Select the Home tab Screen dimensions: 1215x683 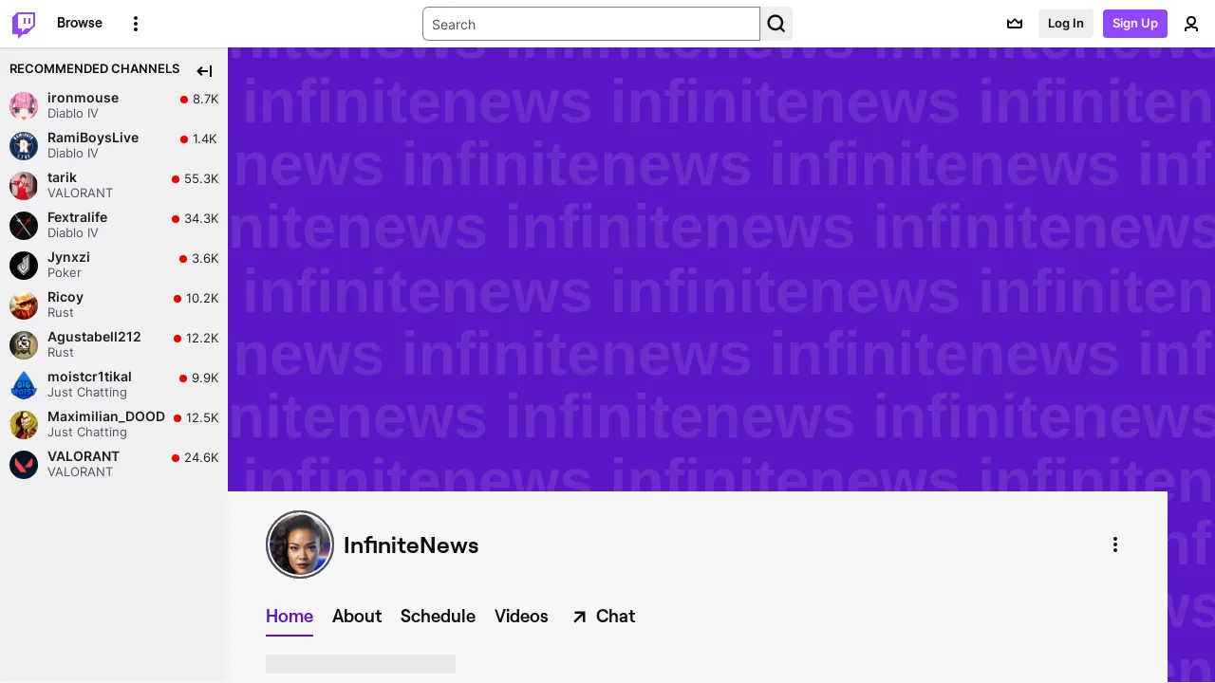click(290, 617)
